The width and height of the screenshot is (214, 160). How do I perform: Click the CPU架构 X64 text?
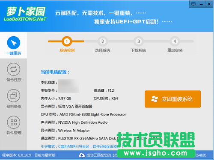(106, 99)
